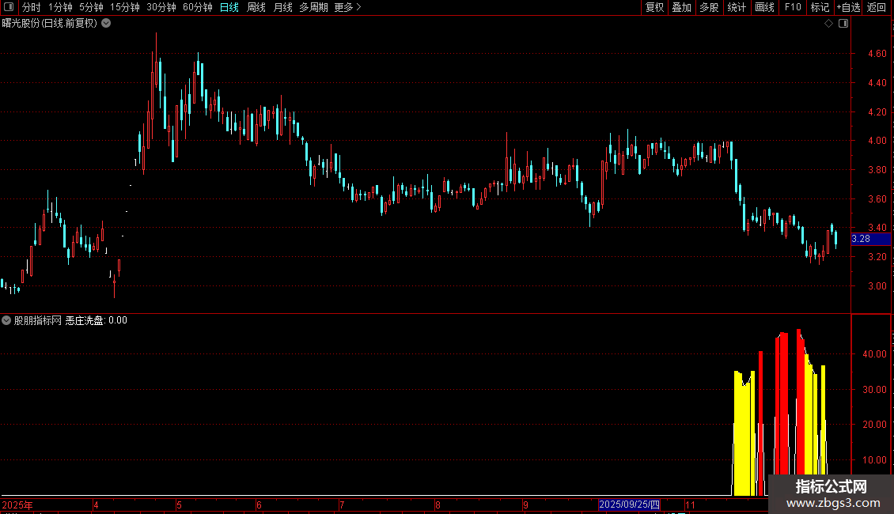Image resolution: width=894 pixels, height=514 pixels.
Task: Toggle the side panel icon near diamond
Action: [x=843, y=24]
